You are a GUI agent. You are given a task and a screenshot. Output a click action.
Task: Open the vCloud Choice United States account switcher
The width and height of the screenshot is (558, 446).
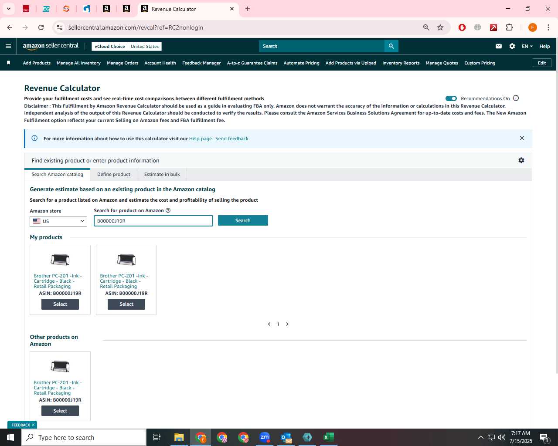tap(126, 46)
